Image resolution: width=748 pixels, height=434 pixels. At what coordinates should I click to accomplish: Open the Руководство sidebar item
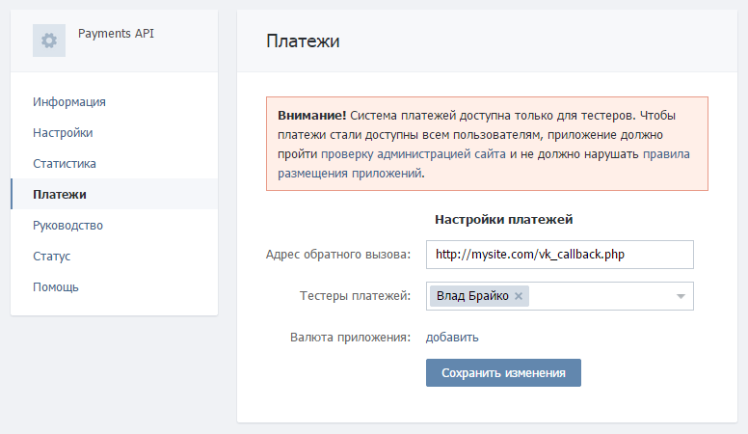(x=67, y=226)
